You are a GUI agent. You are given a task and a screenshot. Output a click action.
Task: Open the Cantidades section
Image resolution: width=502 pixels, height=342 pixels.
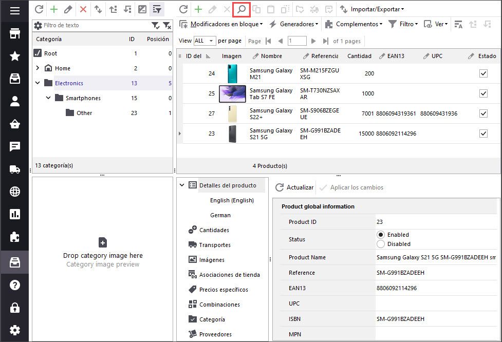point(214,230)
